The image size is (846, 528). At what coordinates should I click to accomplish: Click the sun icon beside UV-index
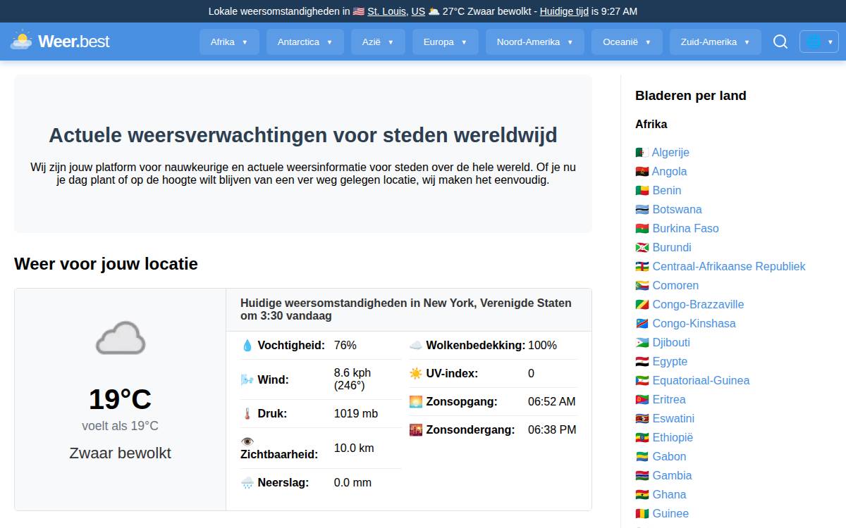point(416,374)
